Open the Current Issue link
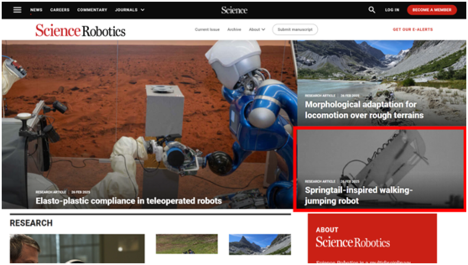468x265 pixels. [x=207, y=29]
